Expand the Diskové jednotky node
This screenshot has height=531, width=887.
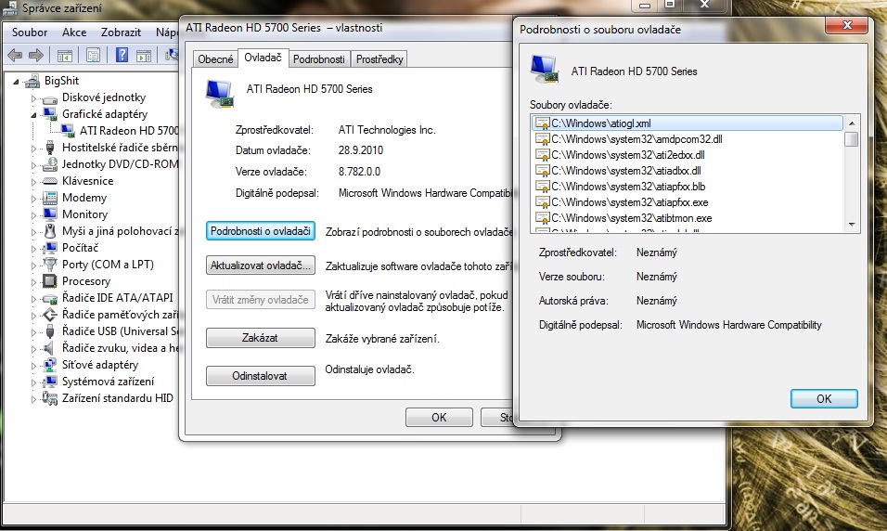(33, 98)
